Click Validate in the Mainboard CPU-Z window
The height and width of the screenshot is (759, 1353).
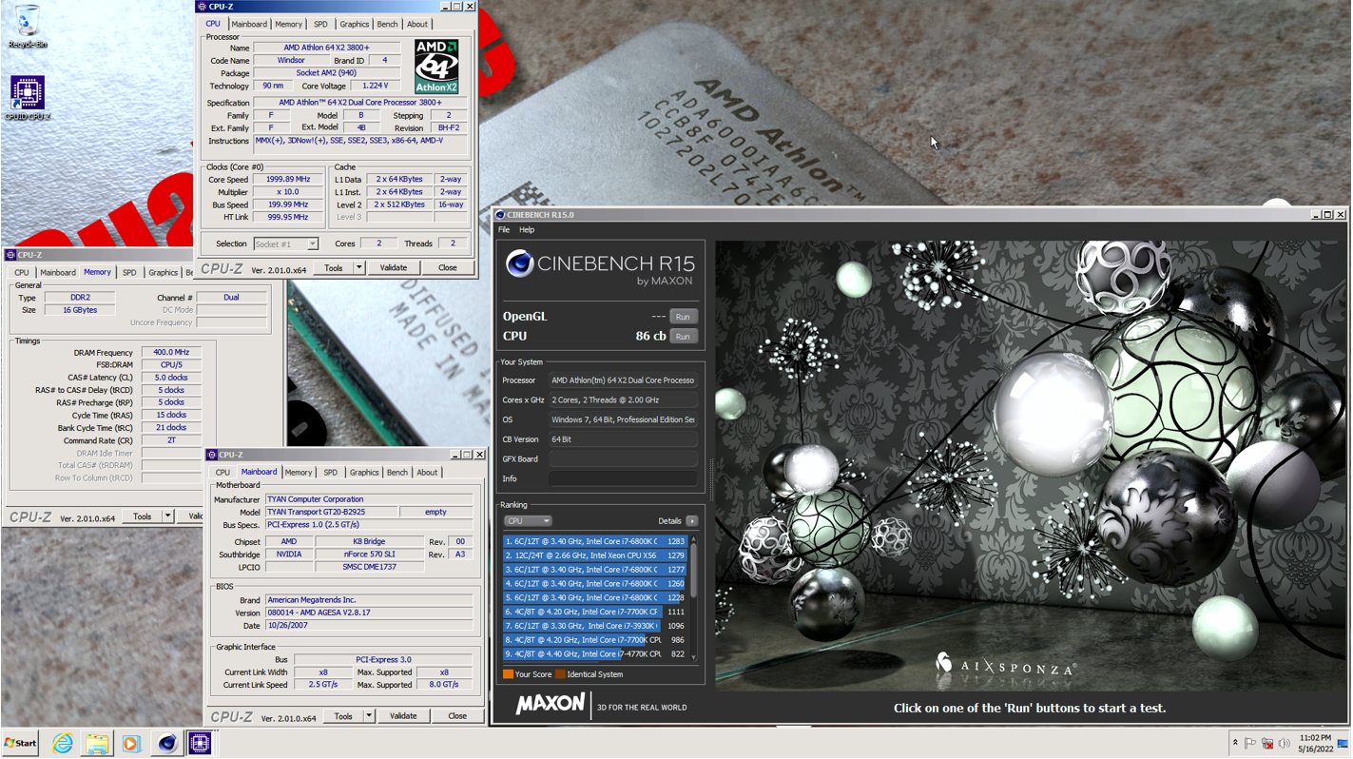403,716
